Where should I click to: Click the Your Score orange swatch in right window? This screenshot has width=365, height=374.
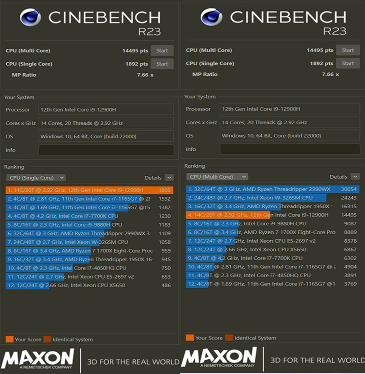pos(190,338)
